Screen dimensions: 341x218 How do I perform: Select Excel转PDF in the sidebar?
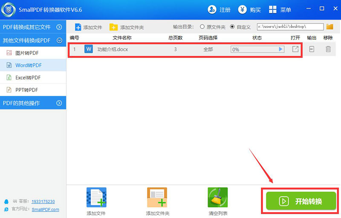tap(33, 77)
